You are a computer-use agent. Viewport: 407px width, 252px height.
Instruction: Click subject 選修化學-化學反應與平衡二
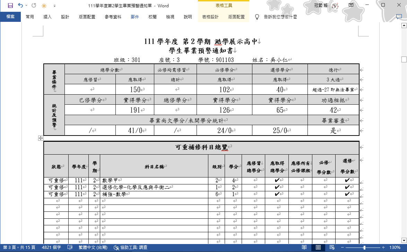click(x=136, y=187)
